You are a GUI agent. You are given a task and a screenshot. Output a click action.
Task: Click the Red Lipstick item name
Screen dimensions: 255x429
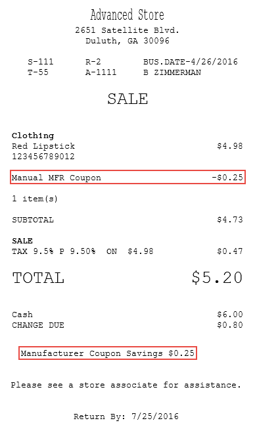43,146
